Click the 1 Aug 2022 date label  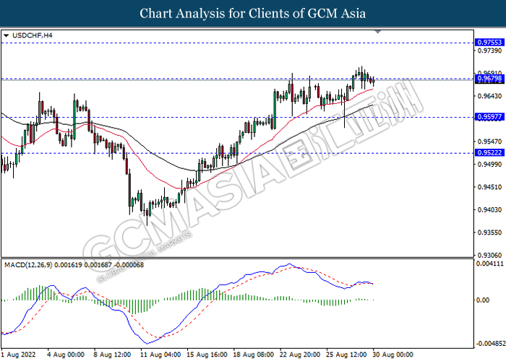18,355
